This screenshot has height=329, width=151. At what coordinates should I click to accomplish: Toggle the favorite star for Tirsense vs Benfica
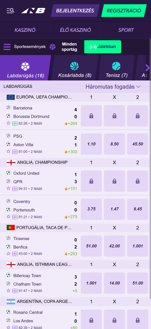click(8, 254)
